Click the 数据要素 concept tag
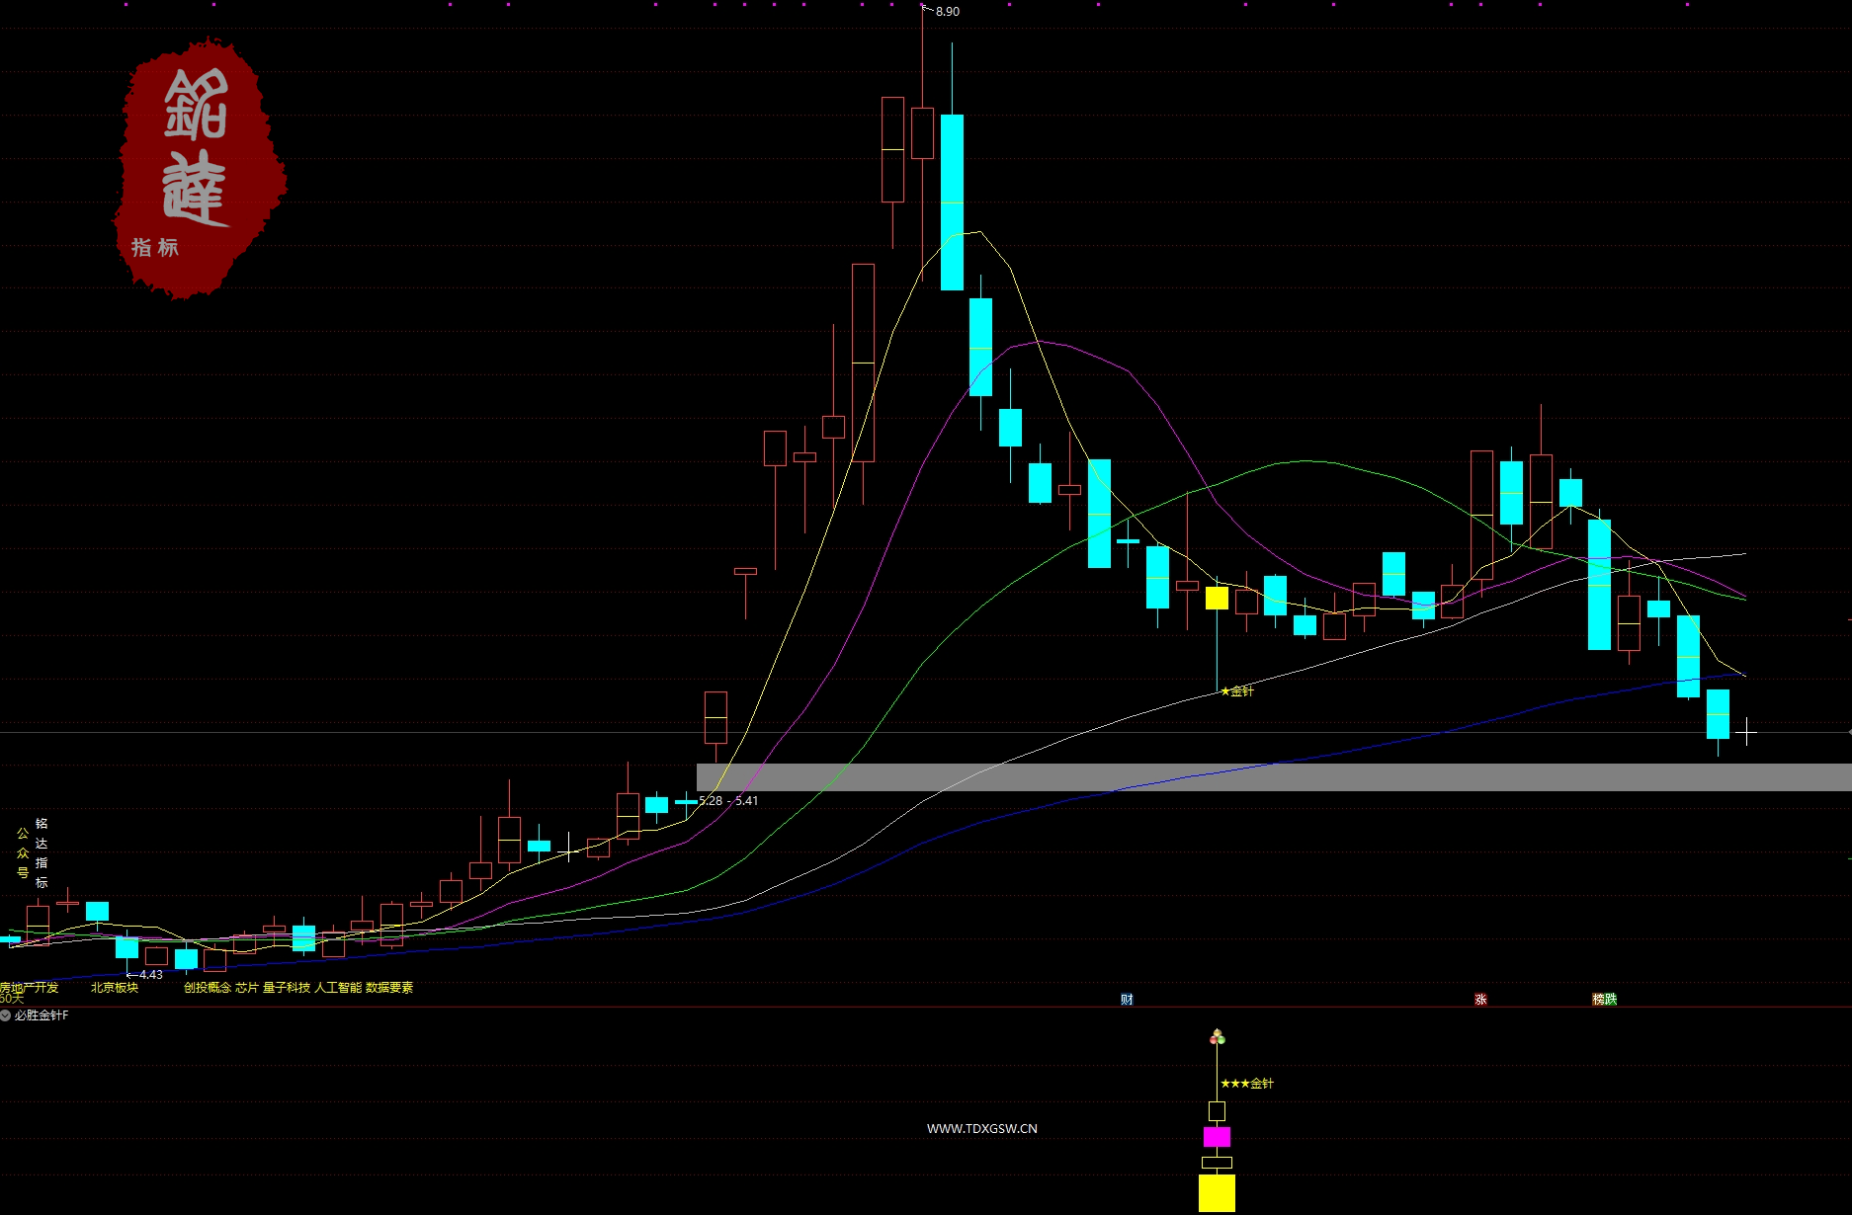 click(389, 987)
